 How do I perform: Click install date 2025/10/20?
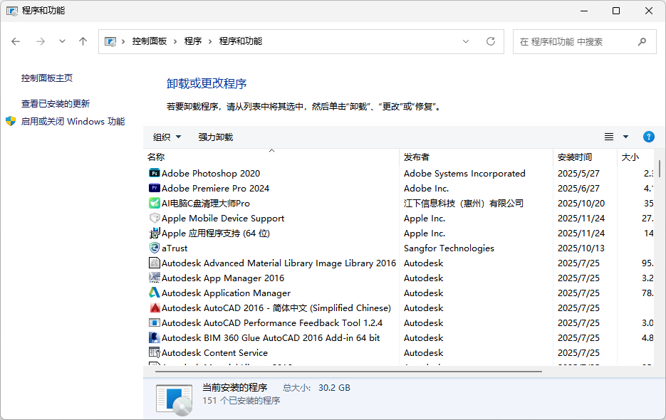pyautogui.click(x=581, y=203)
